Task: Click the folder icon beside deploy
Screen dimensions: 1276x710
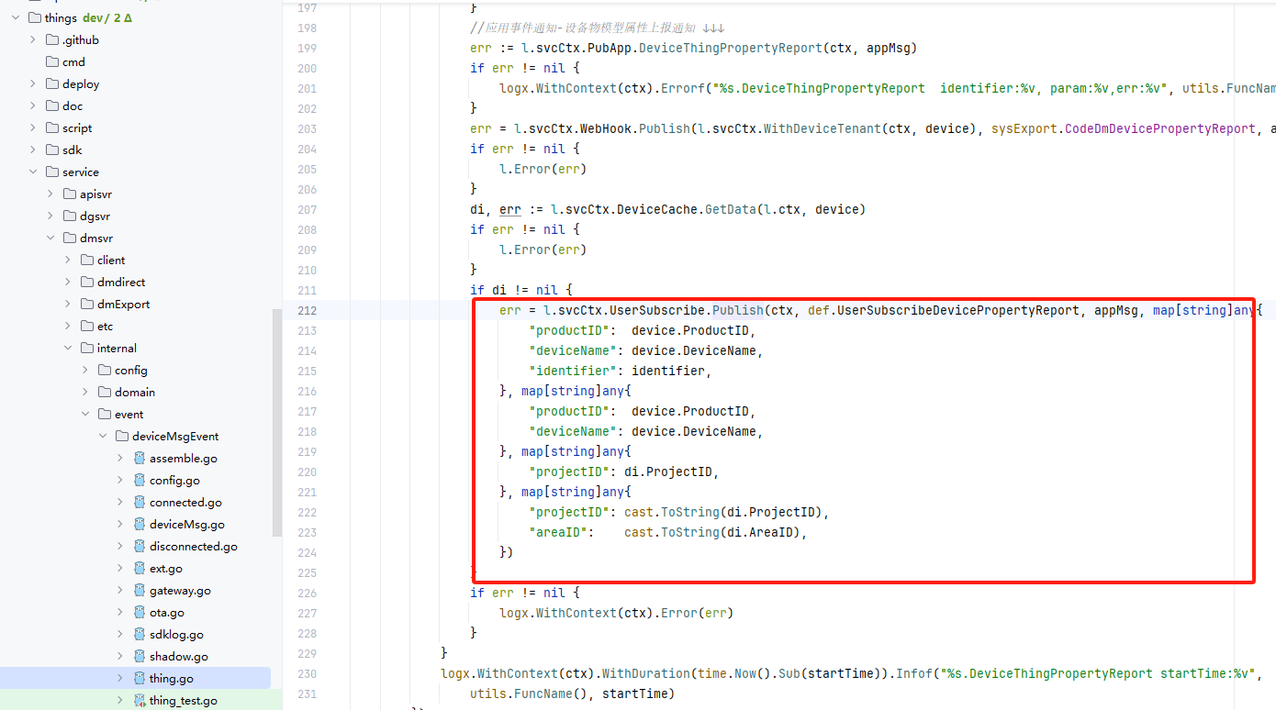Action: pos(52,83)
